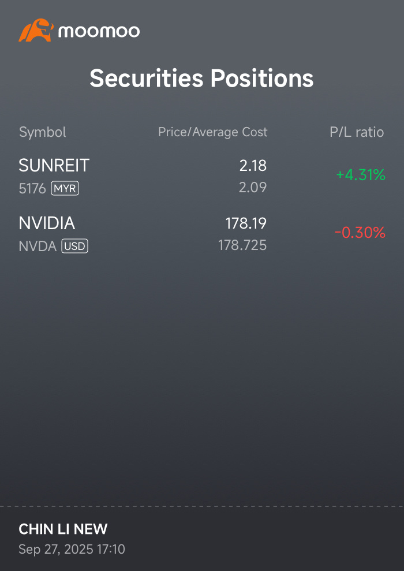Click the moomoo bull logo icon

coord(36,31)
